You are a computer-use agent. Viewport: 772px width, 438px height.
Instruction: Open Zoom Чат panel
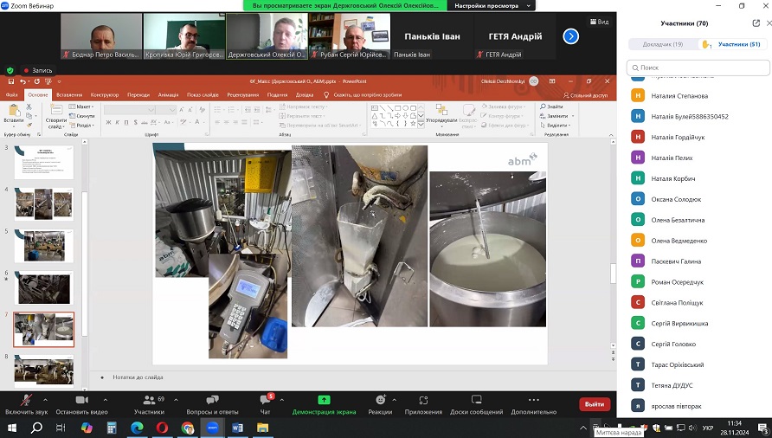266,403
